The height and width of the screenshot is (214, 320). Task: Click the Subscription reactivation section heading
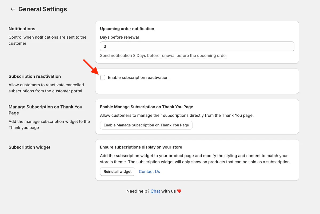[35, 76]
